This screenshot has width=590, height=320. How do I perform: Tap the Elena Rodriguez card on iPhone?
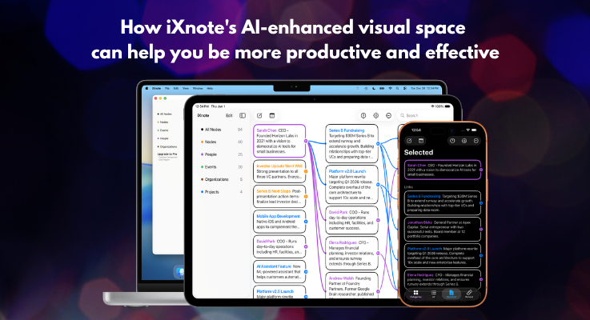(x=443, y=279)
